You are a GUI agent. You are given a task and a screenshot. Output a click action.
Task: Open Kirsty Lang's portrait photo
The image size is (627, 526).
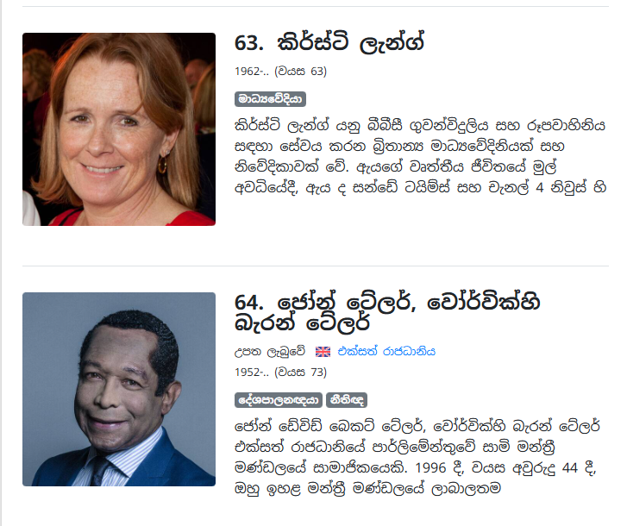pyautogui.click(x=119, y=129)
